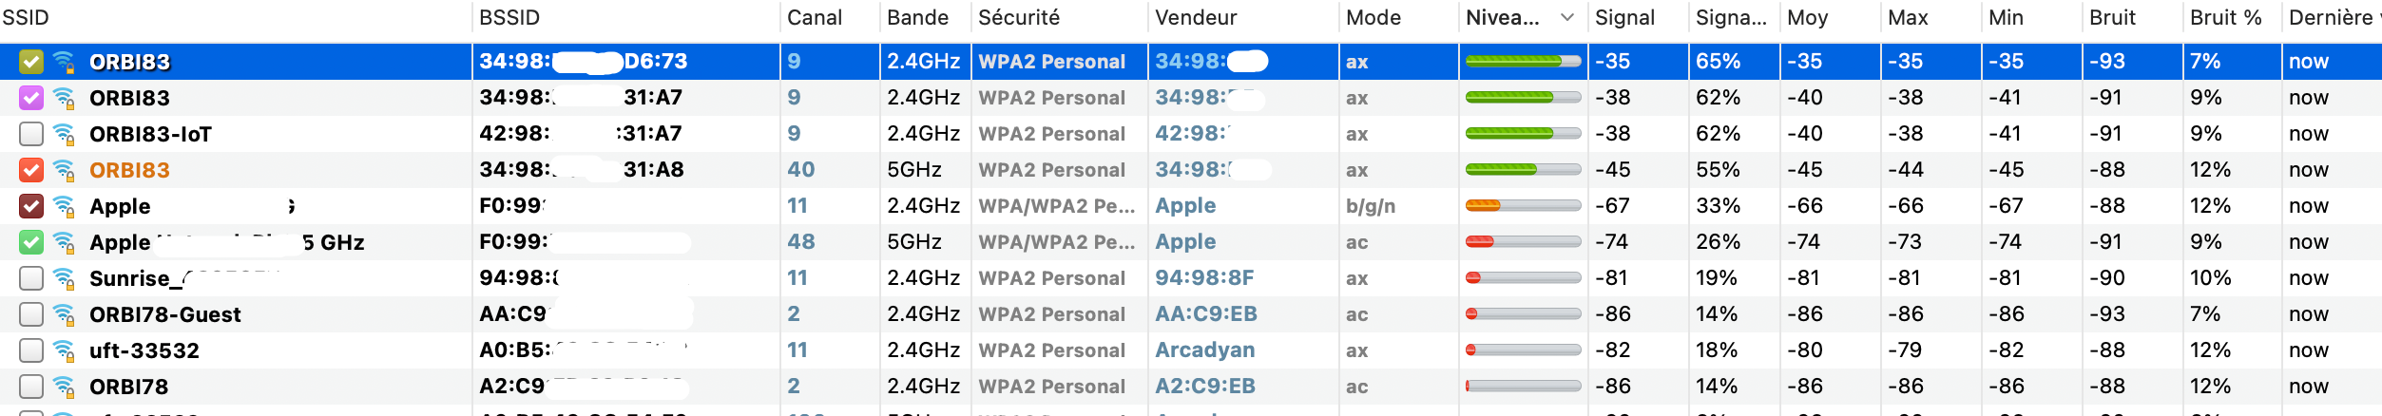2382x416 pixels.
Task: Enable the checkbox for ORBI83-IoT
Action: (31, 134)
